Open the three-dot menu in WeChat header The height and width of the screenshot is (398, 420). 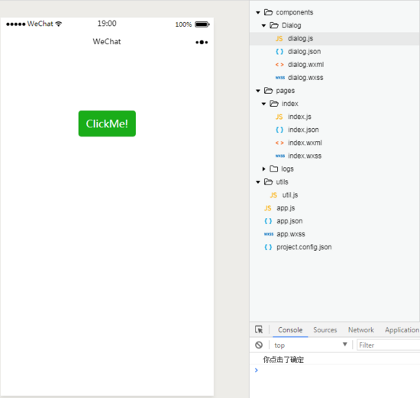202,42
